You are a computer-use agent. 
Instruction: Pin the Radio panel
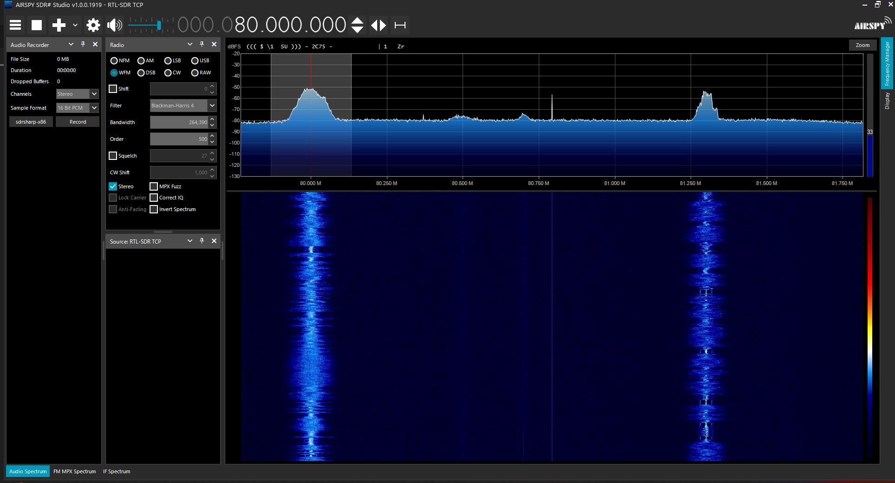202,44
